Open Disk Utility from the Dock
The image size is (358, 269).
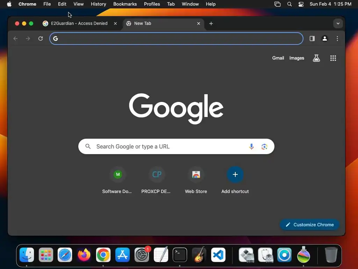(x=265, y=255)
